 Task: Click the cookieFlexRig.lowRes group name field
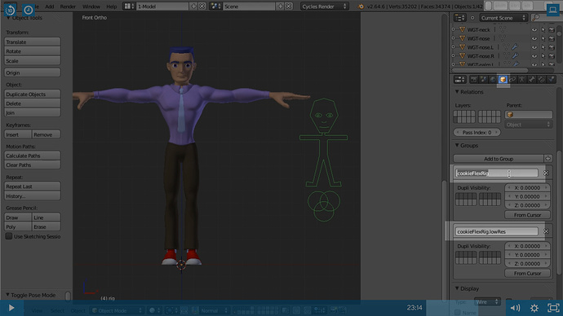click(497, 231)
